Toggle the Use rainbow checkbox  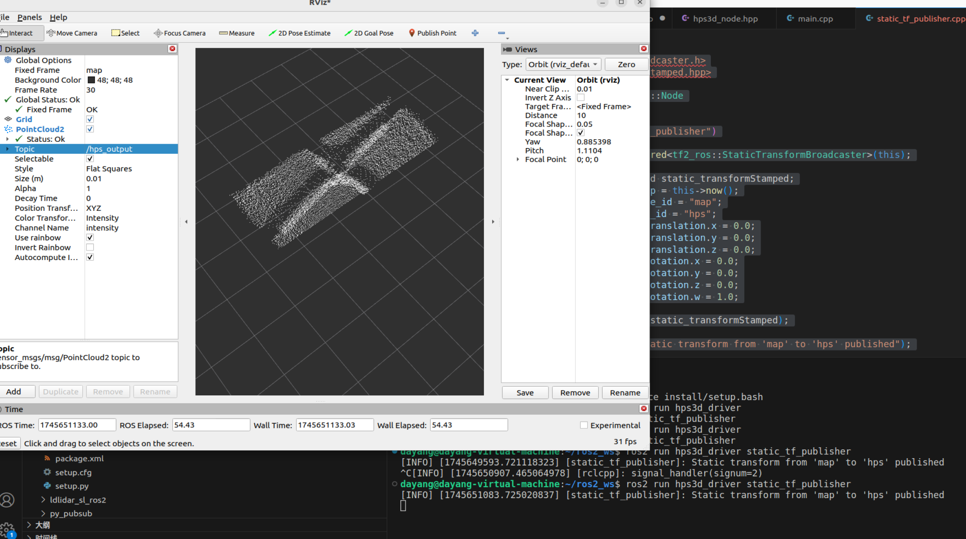[x=90, y=238]
